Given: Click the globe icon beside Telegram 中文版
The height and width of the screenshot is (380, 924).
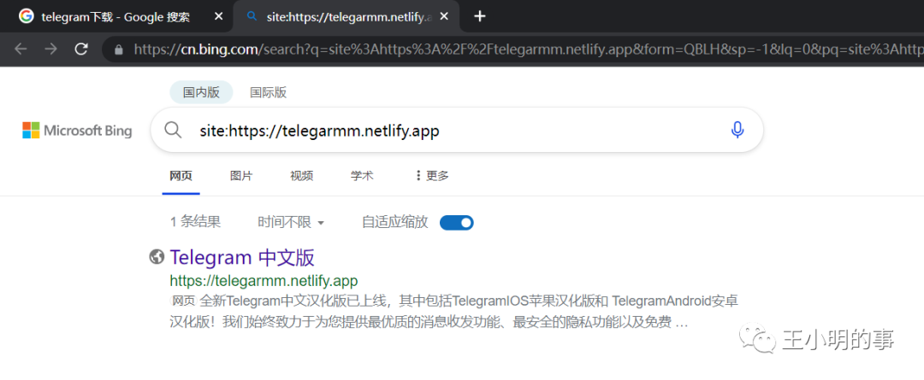Looking at the screenshot, I should [x=157, y=257].
